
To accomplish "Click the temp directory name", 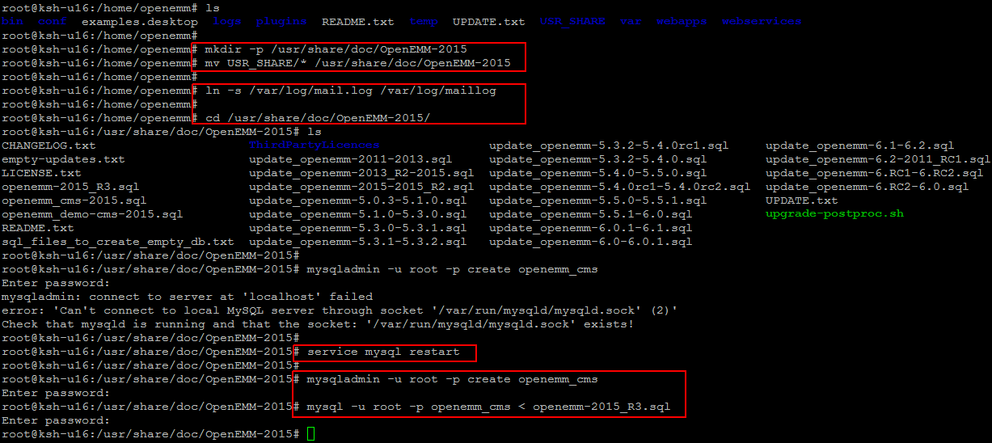I will [424, 22].
